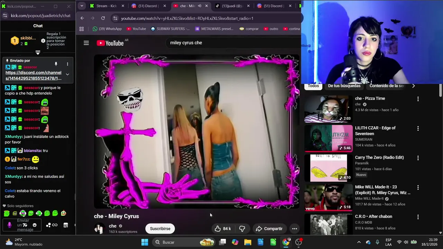This screenshot has height=249, width=443.
Task: Switch to the first (51) Discord tab
Action: 149,6
